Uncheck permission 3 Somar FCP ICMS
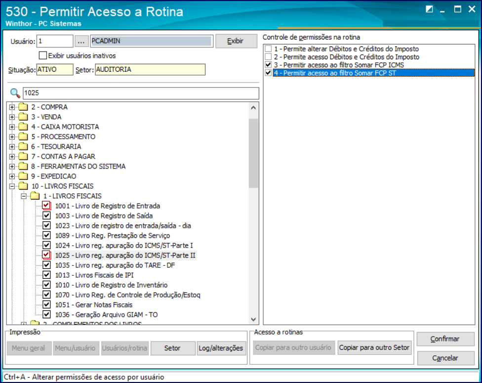The height and width of the screenshot is (383, 482). [x=268, y=65]
